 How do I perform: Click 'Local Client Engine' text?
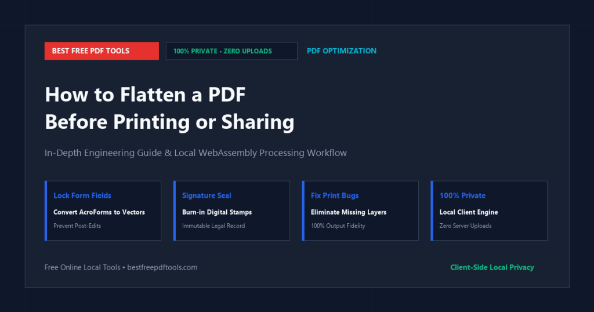(469, 212)
